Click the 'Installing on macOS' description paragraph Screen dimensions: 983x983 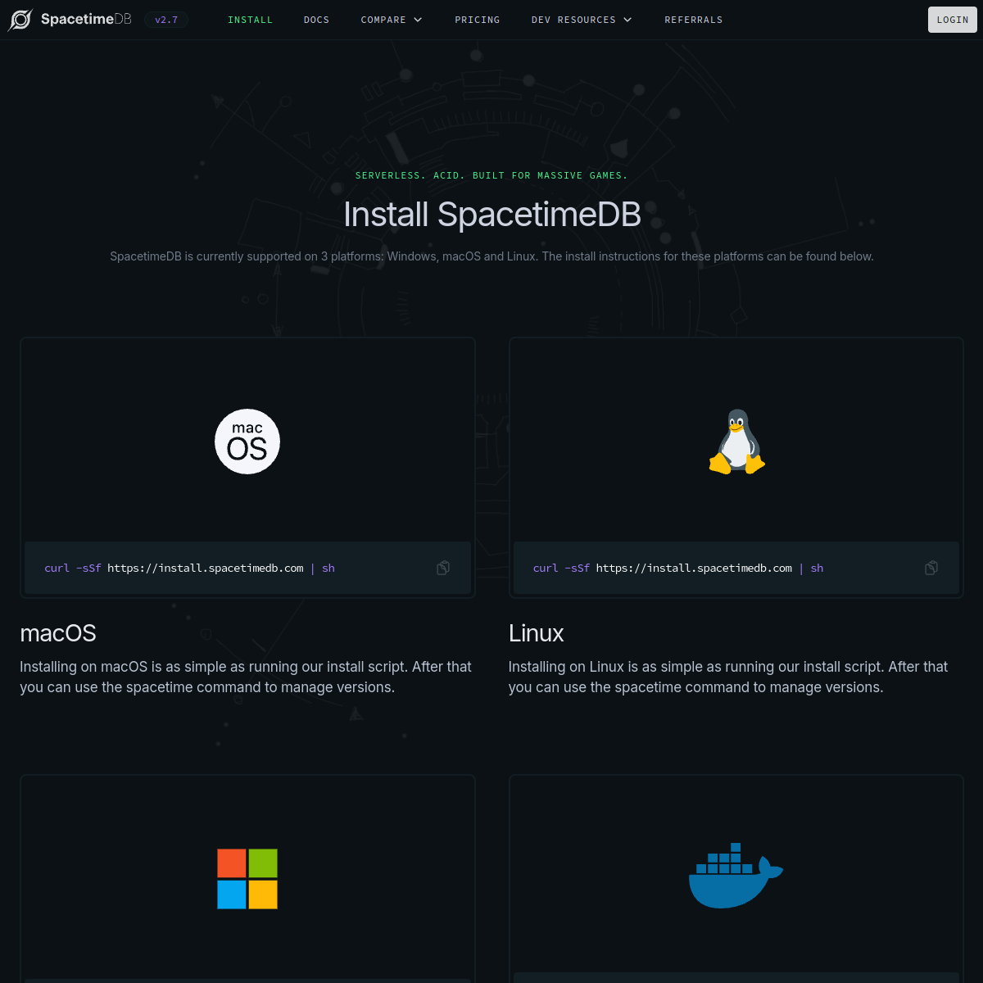246,677
